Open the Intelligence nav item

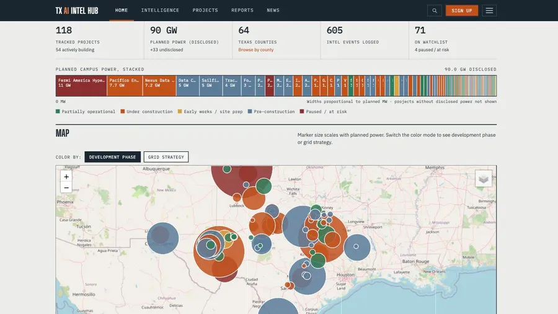tap(160, 11)
